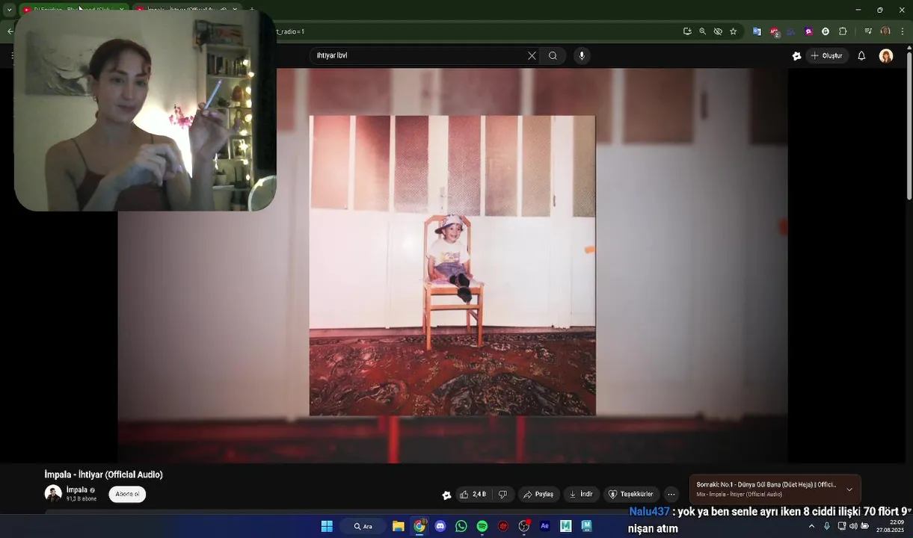Image resolution: width=913 pixels, height=538 pixels.
Task: Click the video player on the album art
Action: point(452,265)
